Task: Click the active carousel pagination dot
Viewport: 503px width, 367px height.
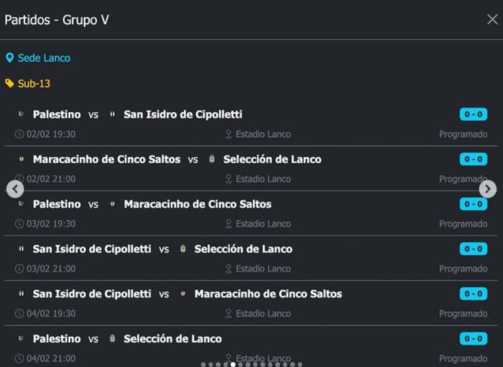Action: point(233,365)
